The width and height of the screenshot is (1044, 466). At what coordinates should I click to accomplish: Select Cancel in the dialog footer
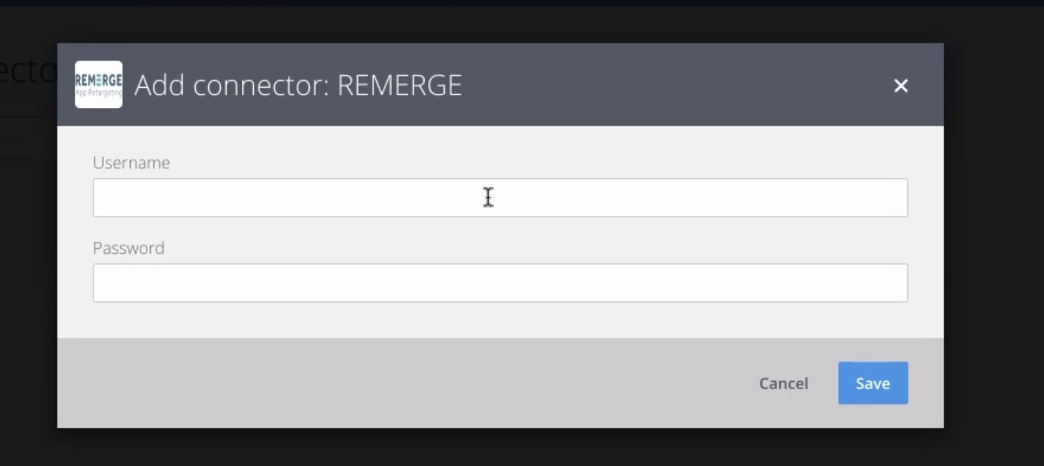click(783, 383)
